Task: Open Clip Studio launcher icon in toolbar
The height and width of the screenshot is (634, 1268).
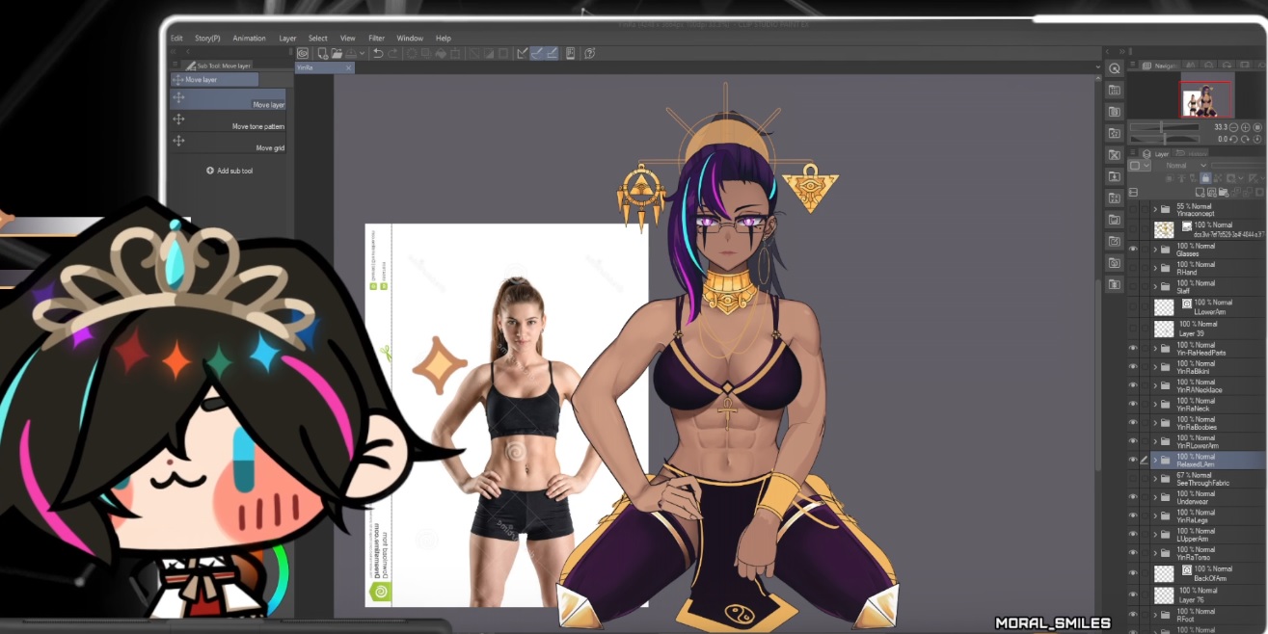Action: [x=303, y=53]
